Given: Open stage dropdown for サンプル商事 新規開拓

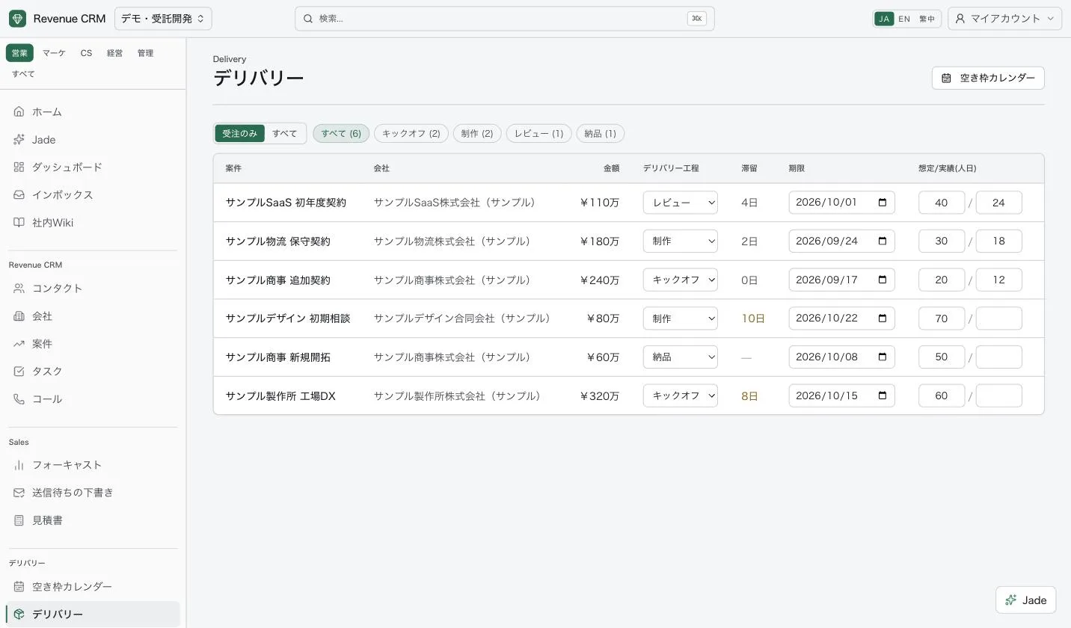Looking at the screenshot, I should [681, 357].
